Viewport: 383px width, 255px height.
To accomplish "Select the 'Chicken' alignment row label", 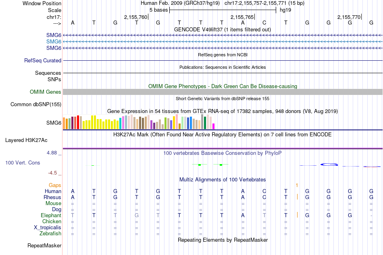I will click(x=52, y=221).
